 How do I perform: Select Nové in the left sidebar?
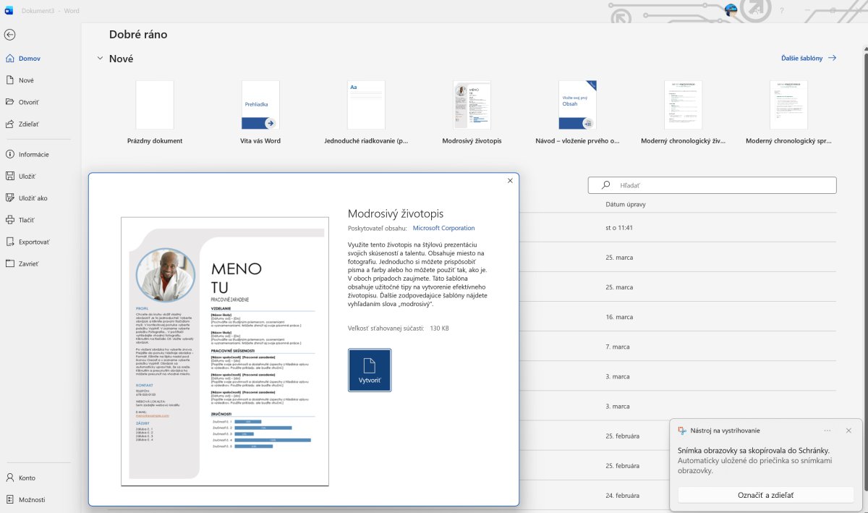(x=26, y=80)
